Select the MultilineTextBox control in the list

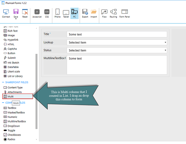[15, 122]
